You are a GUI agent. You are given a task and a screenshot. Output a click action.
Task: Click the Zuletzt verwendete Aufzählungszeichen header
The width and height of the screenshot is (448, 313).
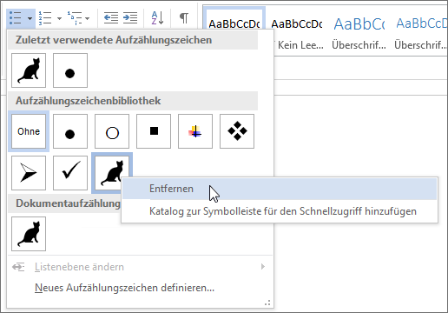click(x=133, y=40)
